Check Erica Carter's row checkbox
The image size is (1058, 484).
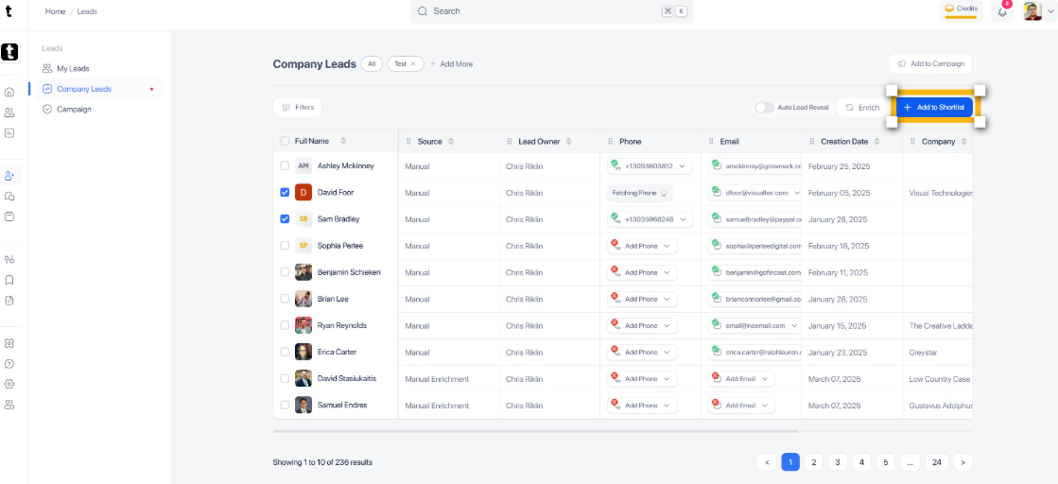click(285, 352)
